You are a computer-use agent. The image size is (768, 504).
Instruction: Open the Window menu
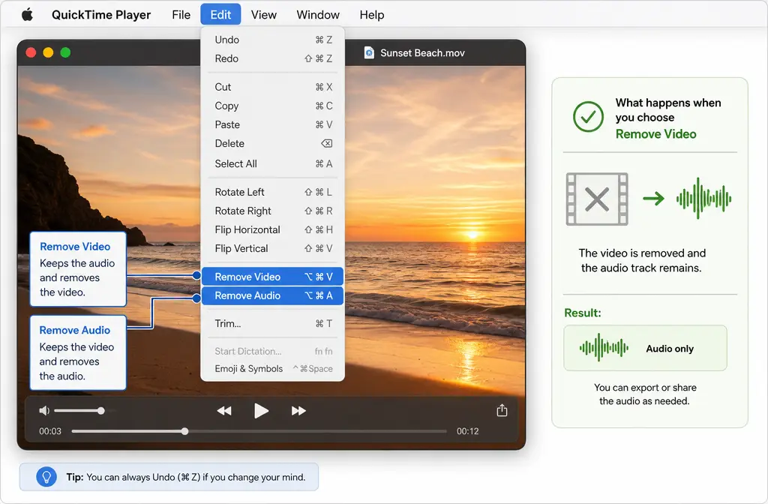tap(318, 15)
